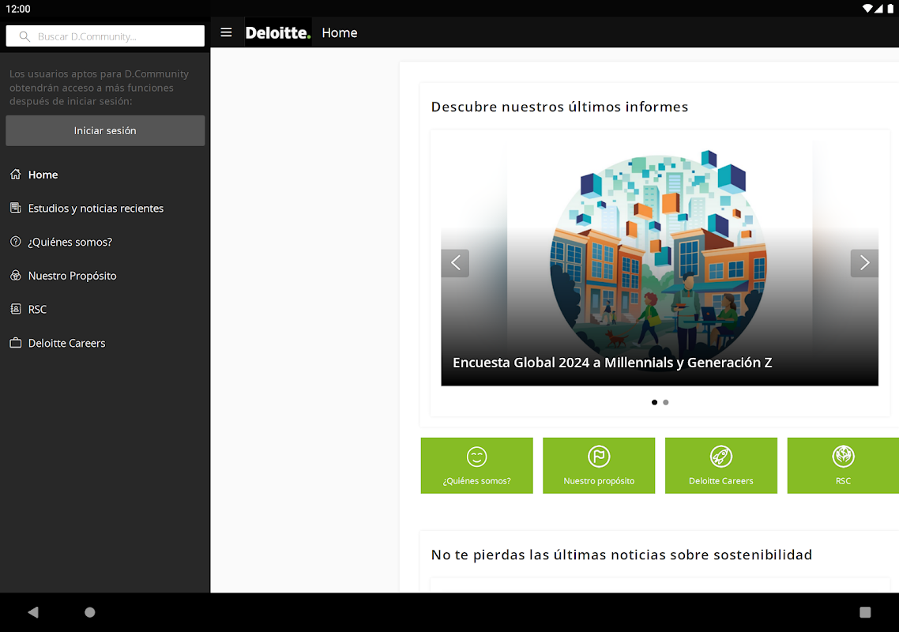
Task: Click the smiley icon on ¿Quiénes somos? tile
Action: [476, 457]
